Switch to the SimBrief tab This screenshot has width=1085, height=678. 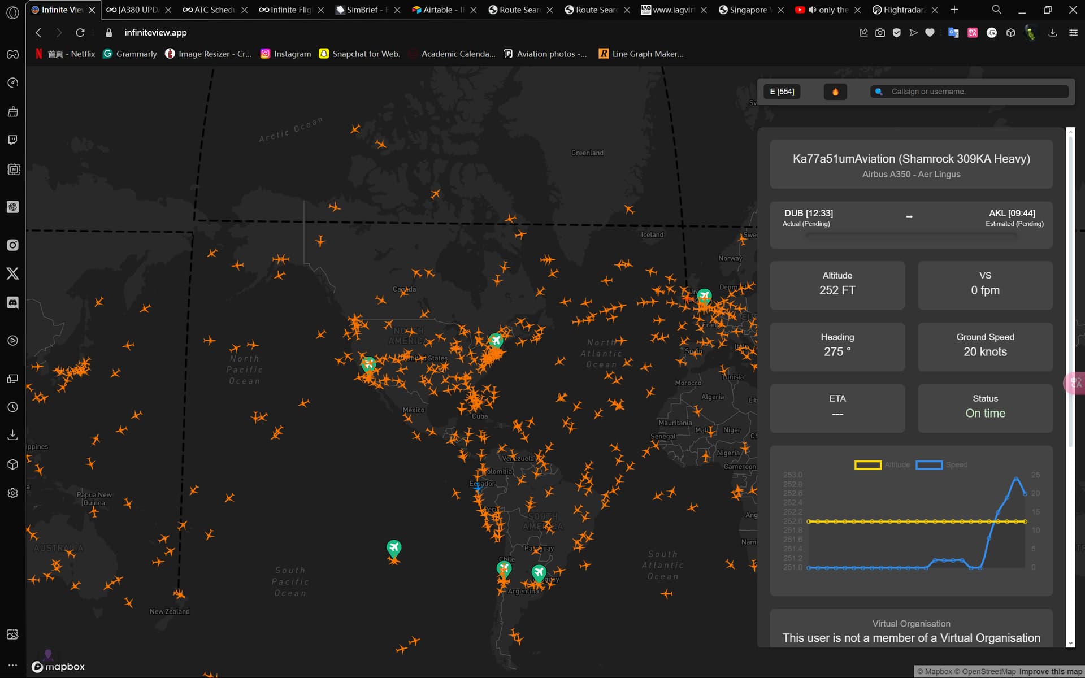coord(362,10)
